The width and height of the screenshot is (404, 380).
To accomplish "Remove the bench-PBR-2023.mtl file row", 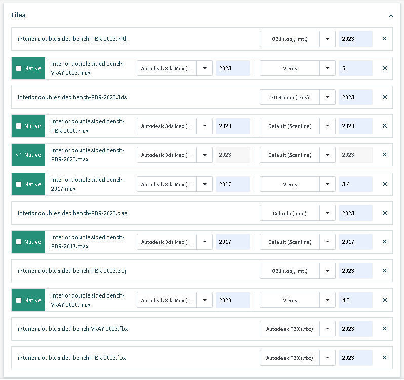I will click(384, 39).
